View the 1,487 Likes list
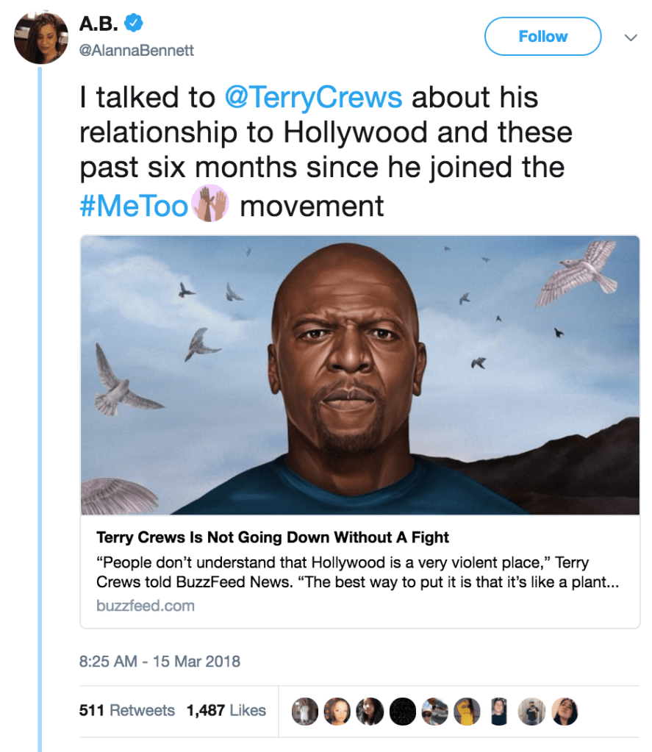This screenshot has width=652, height=752. click(x=226, y=711)
